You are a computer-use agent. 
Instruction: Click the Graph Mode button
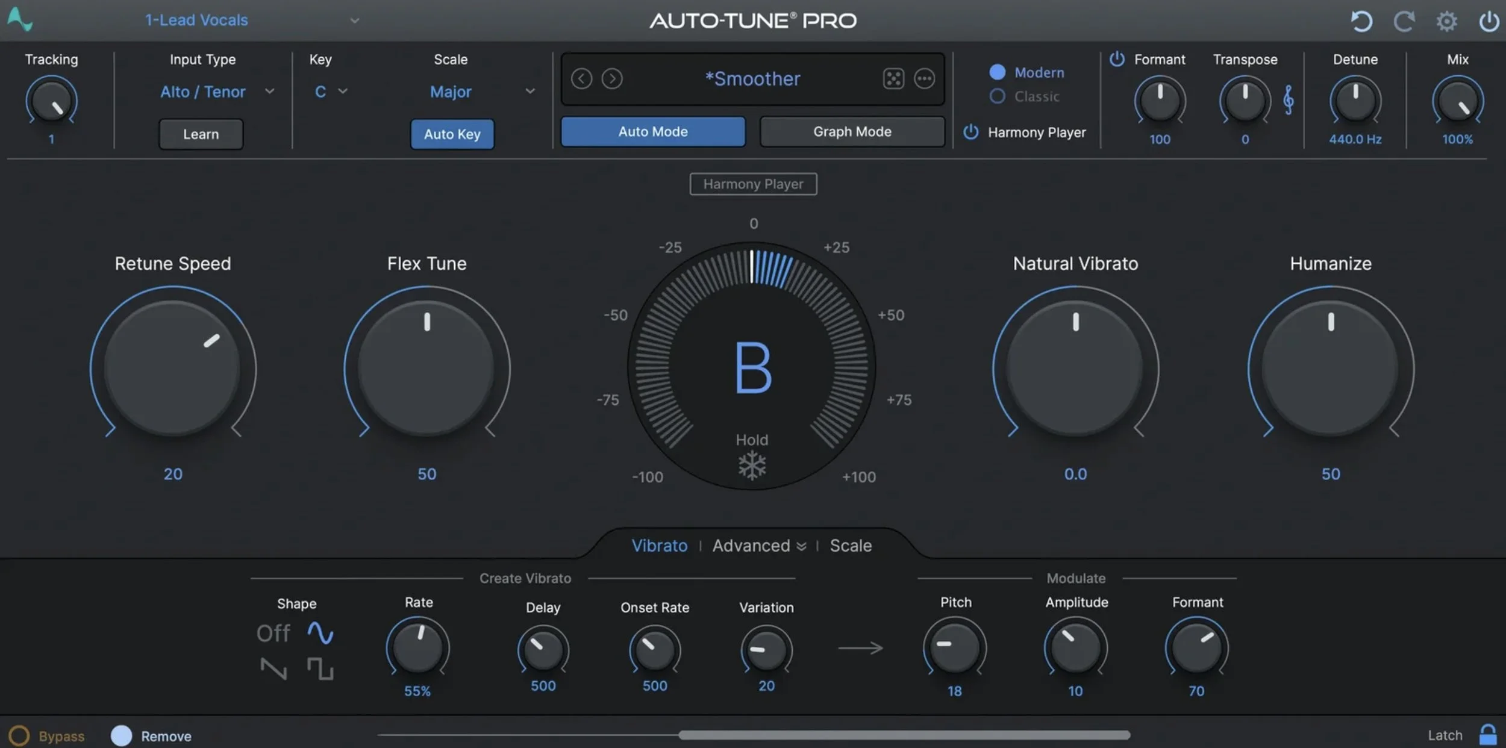852,131
